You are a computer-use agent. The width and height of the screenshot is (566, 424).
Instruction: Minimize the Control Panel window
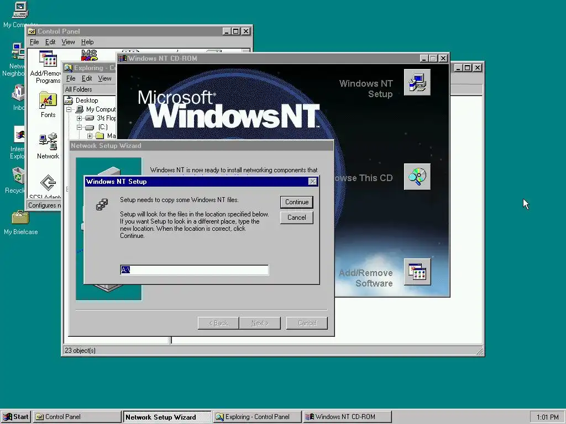tap(226, 31)
